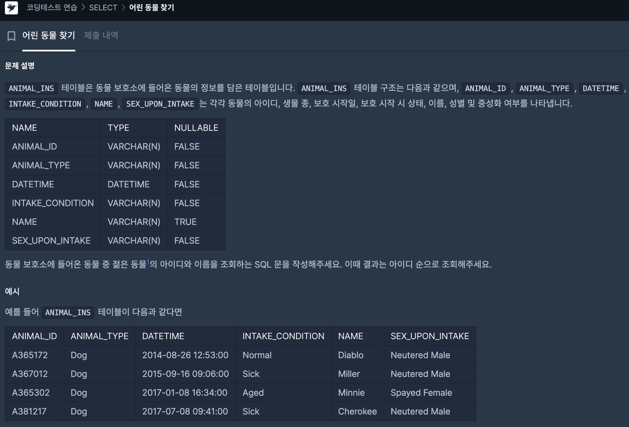Open the SELECT breadcrumb link
The width and height of the screenshot is (629, 427).
coord(103,8)
